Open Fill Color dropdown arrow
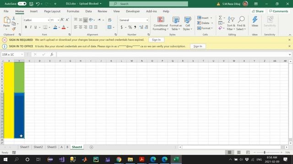The width and height of the screenshot is (293, 164). pyautogui.click(x=59, y=27)
